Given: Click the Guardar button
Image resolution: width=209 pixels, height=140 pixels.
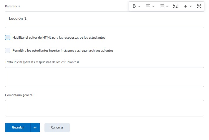Looking at the screenshot, I should click(18, 128).
